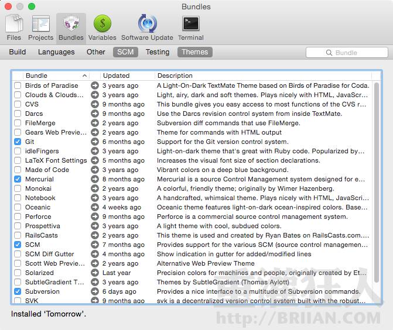Enable the SCM Diff Gutter checkbox

tap(18, 254)
